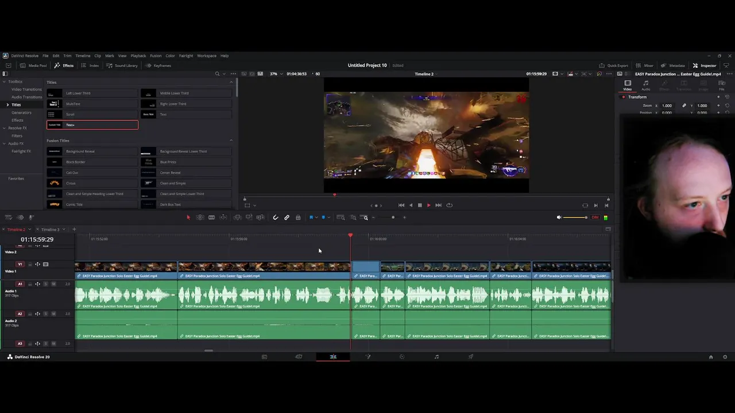
Task: Toggle the Transform enable switch
Action: [x=624, y=97]
